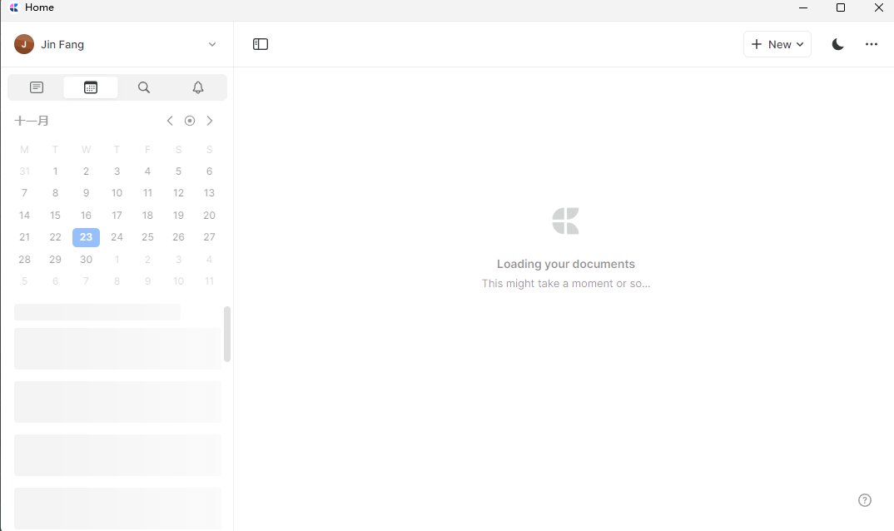894x531 pixels.
Task: Click the sidebar vertical scrollbar
Action: (x=227, y=334)
